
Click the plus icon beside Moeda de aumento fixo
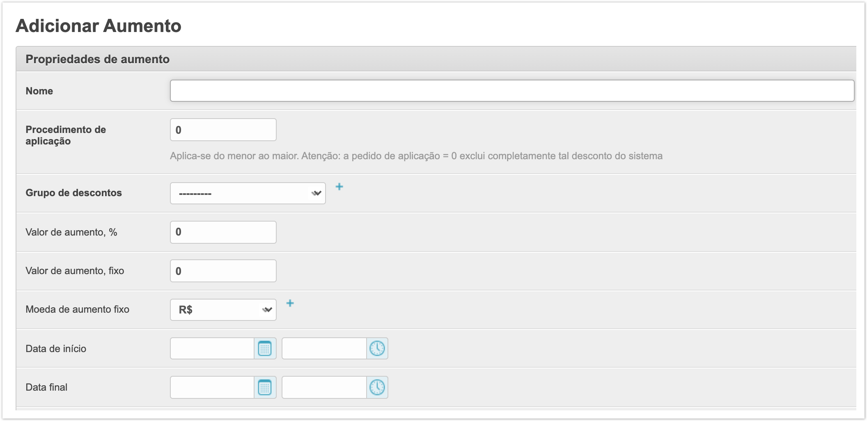click(x=290, y=304)
